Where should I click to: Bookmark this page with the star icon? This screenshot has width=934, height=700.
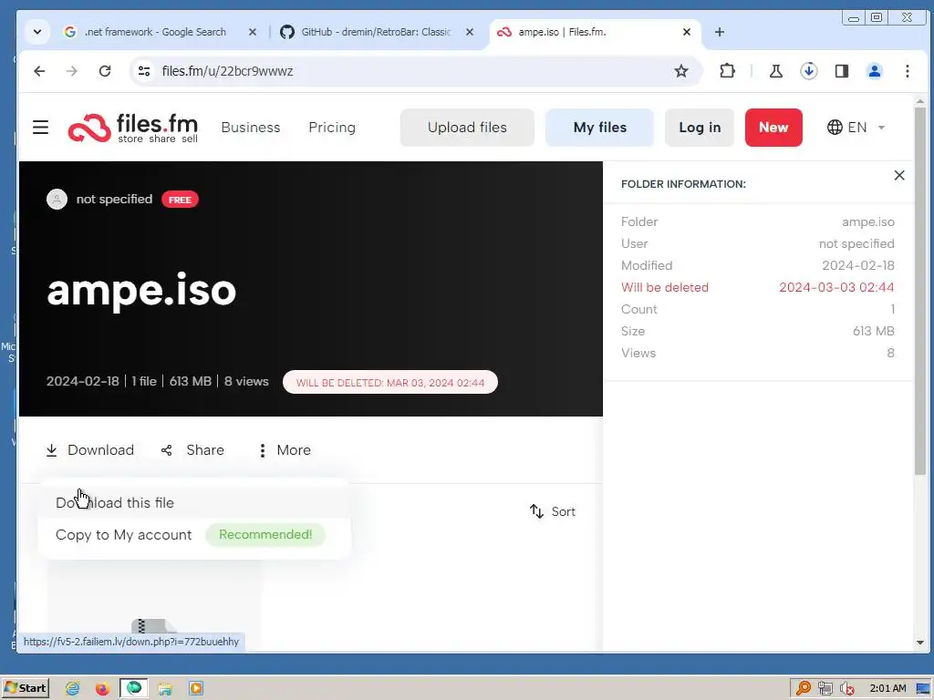click(680, 71)
